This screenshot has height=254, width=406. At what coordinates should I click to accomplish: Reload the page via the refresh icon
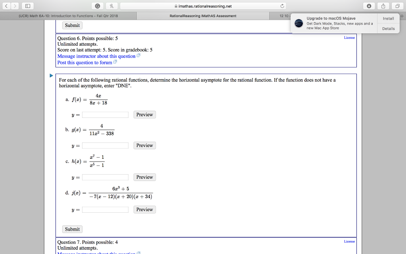(282, 6)
